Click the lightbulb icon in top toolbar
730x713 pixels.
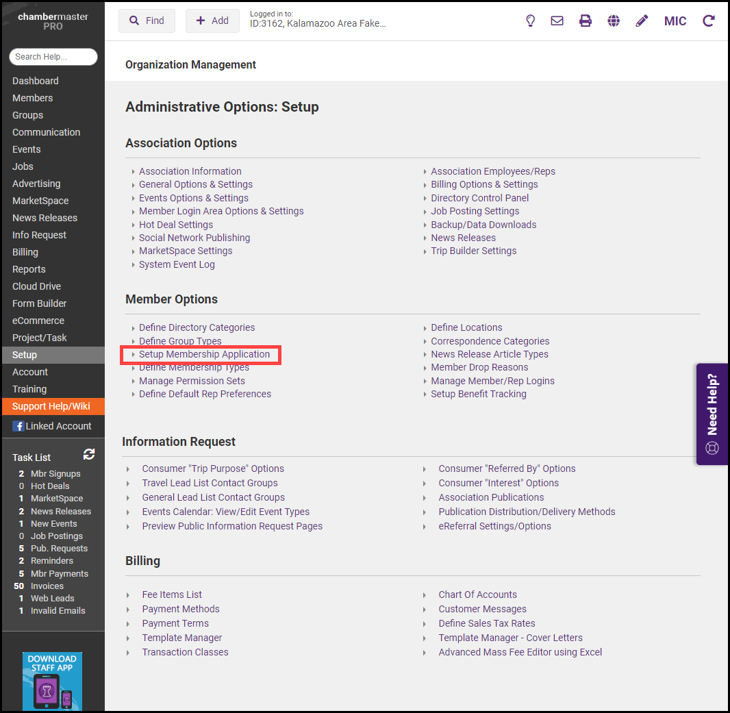tap(530, 21)
